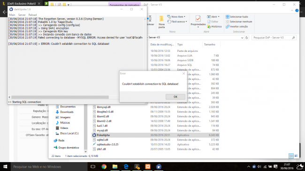Click the volume speaker tray icon
Viewport: 305px width, 171px height.
tap(259, 166)
